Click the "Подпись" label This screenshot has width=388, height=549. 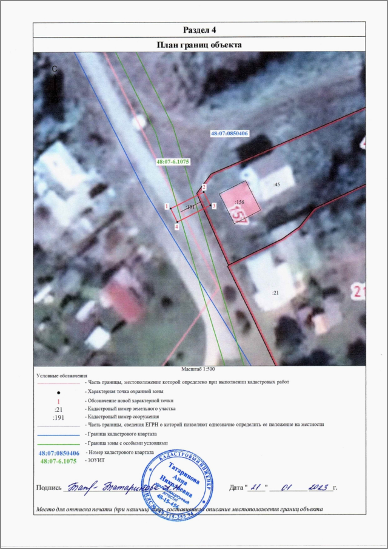49,488
